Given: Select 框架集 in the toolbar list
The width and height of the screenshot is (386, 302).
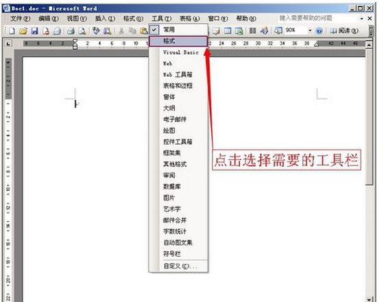Looking at the screenshot, I should (x=178, y=153).
